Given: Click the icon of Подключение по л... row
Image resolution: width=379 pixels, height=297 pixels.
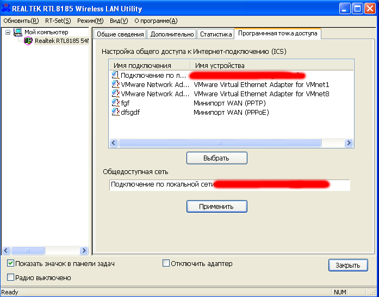Looking at the screenshot, I should point(115,75).
